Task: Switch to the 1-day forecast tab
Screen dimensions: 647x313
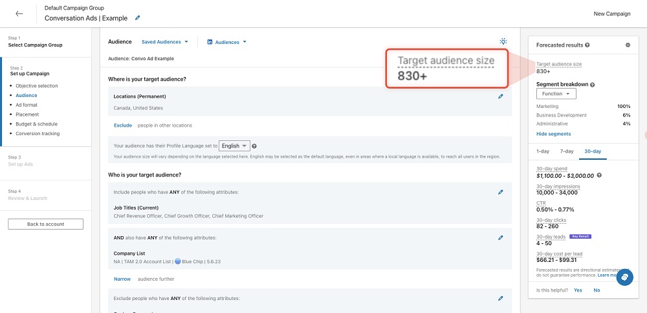Action: [x=543, y=151]
